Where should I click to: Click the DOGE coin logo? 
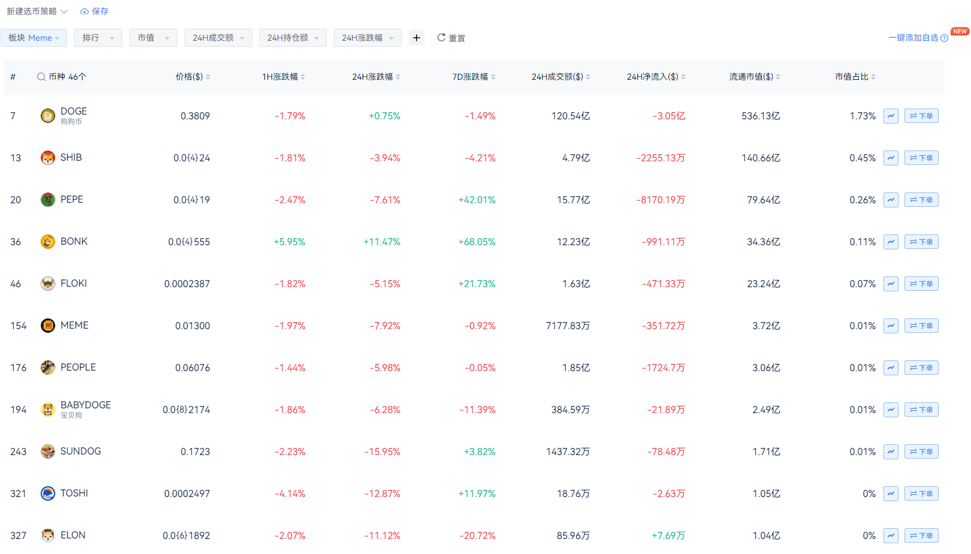[48, 116]
